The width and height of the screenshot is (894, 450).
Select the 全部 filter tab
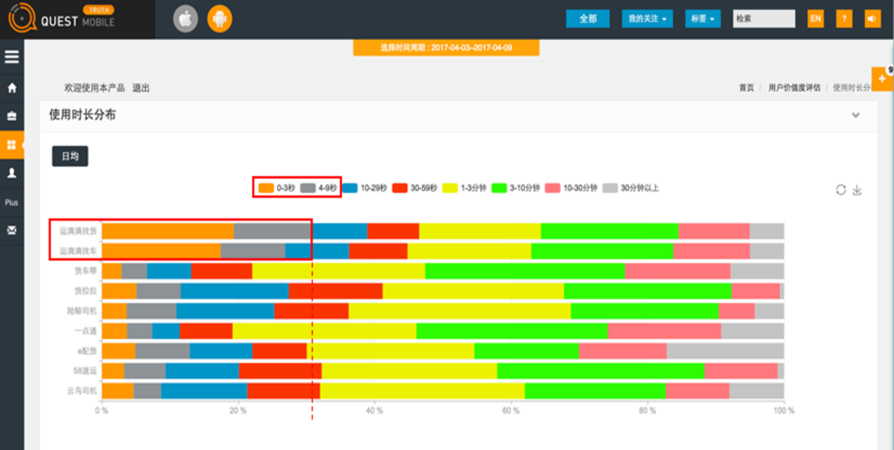point(587,19)
